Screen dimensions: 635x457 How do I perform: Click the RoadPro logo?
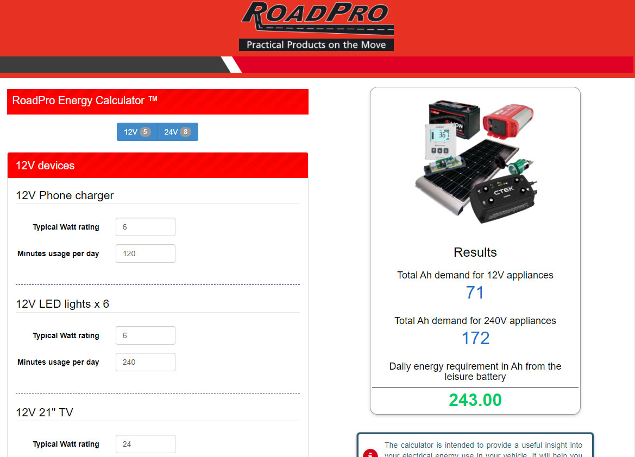[316, 26]
